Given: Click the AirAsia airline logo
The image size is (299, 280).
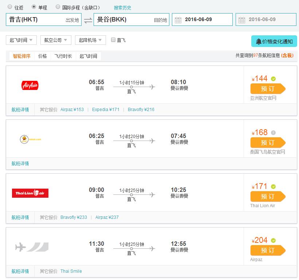Looking at the screenshot, I should pos(30,86).
